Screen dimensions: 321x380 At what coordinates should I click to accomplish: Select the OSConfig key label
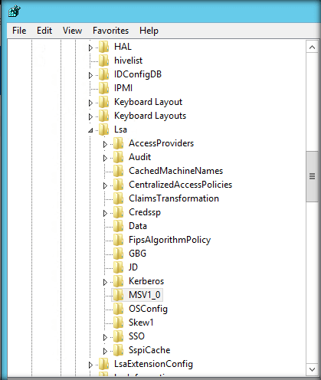[148, 309]
